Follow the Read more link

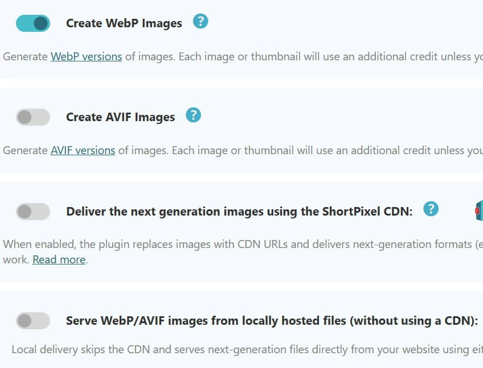pos(59,260)
